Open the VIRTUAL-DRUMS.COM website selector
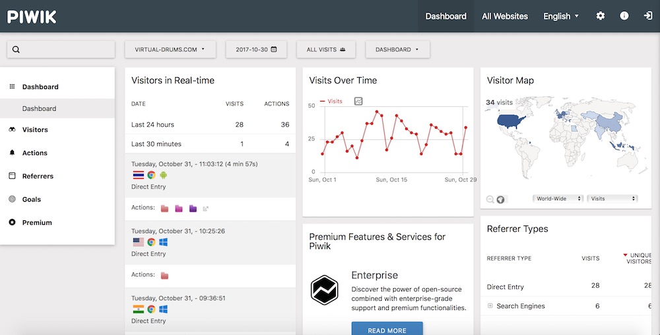Image resolution: width=660 pixels, height=335 pixels. click(170, 49)
